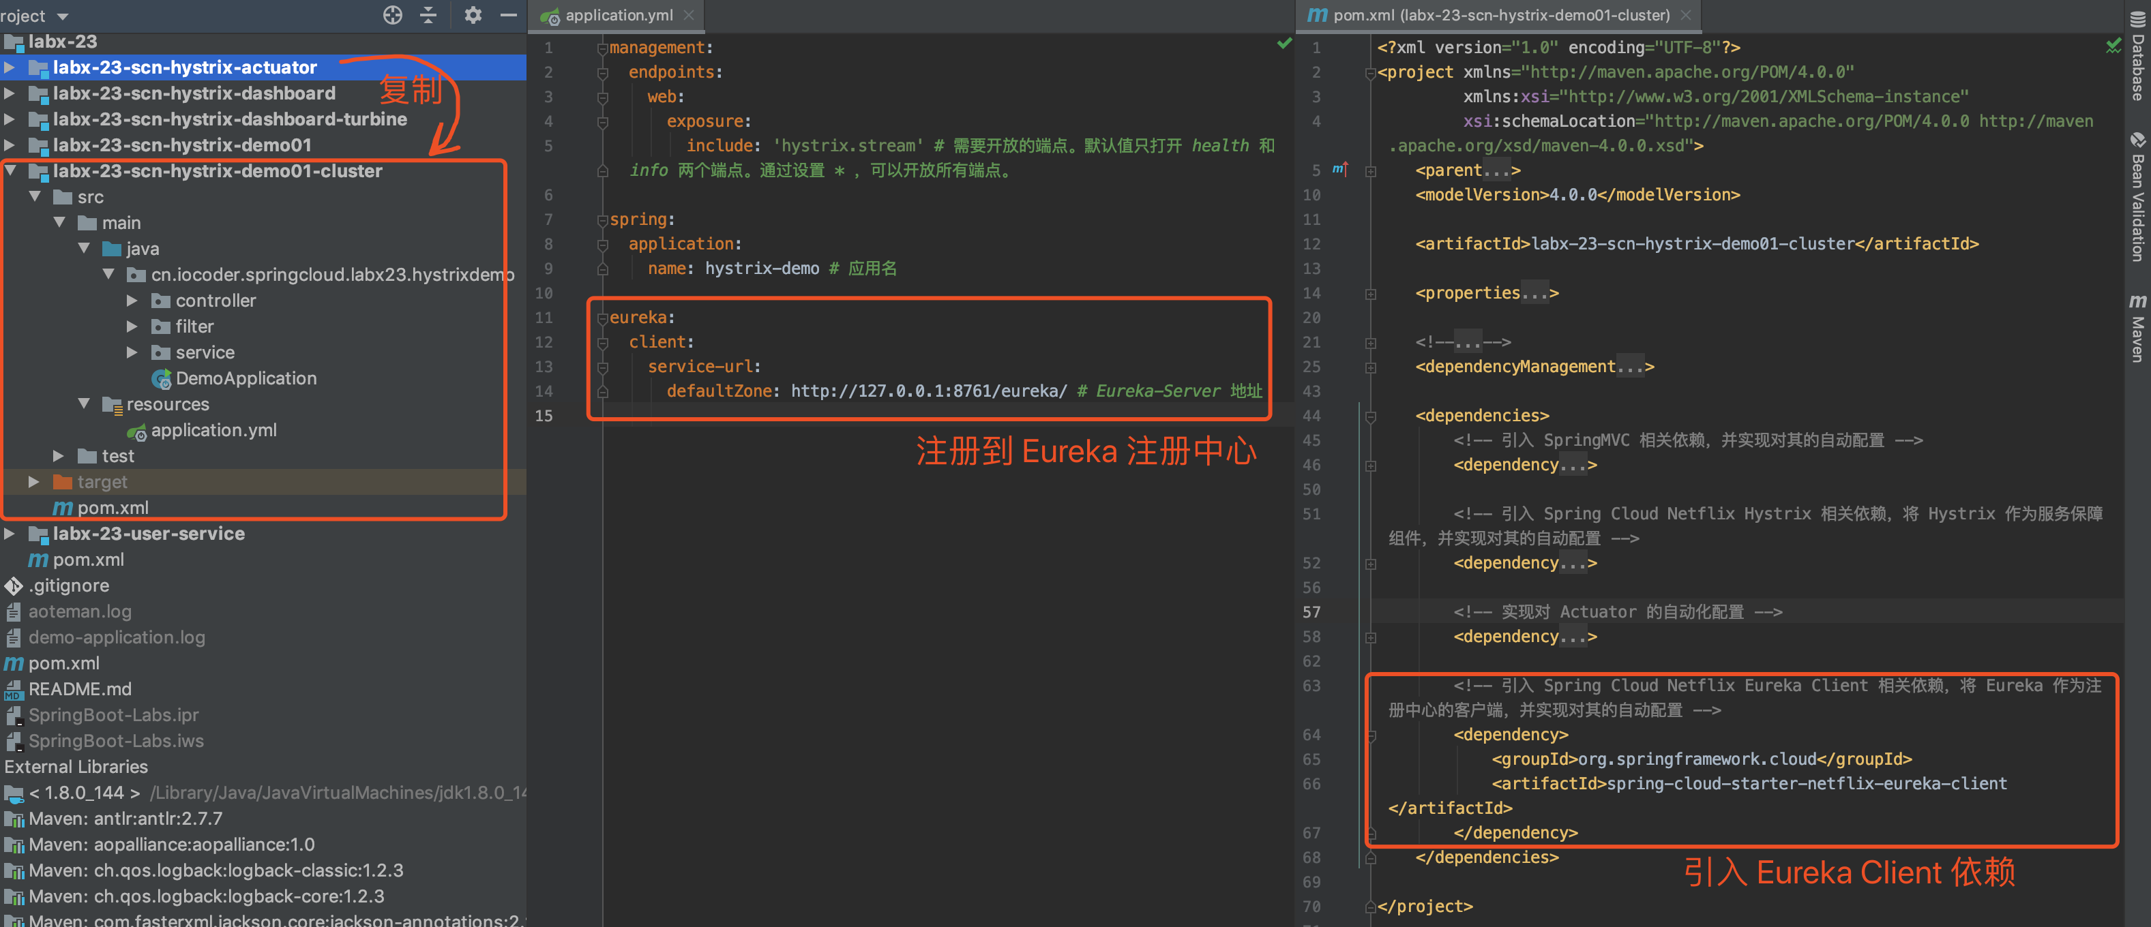
Task: Collapse the labx-23-scn-hystrix-demo01-cluster module
Action: (x=11, y=171)
